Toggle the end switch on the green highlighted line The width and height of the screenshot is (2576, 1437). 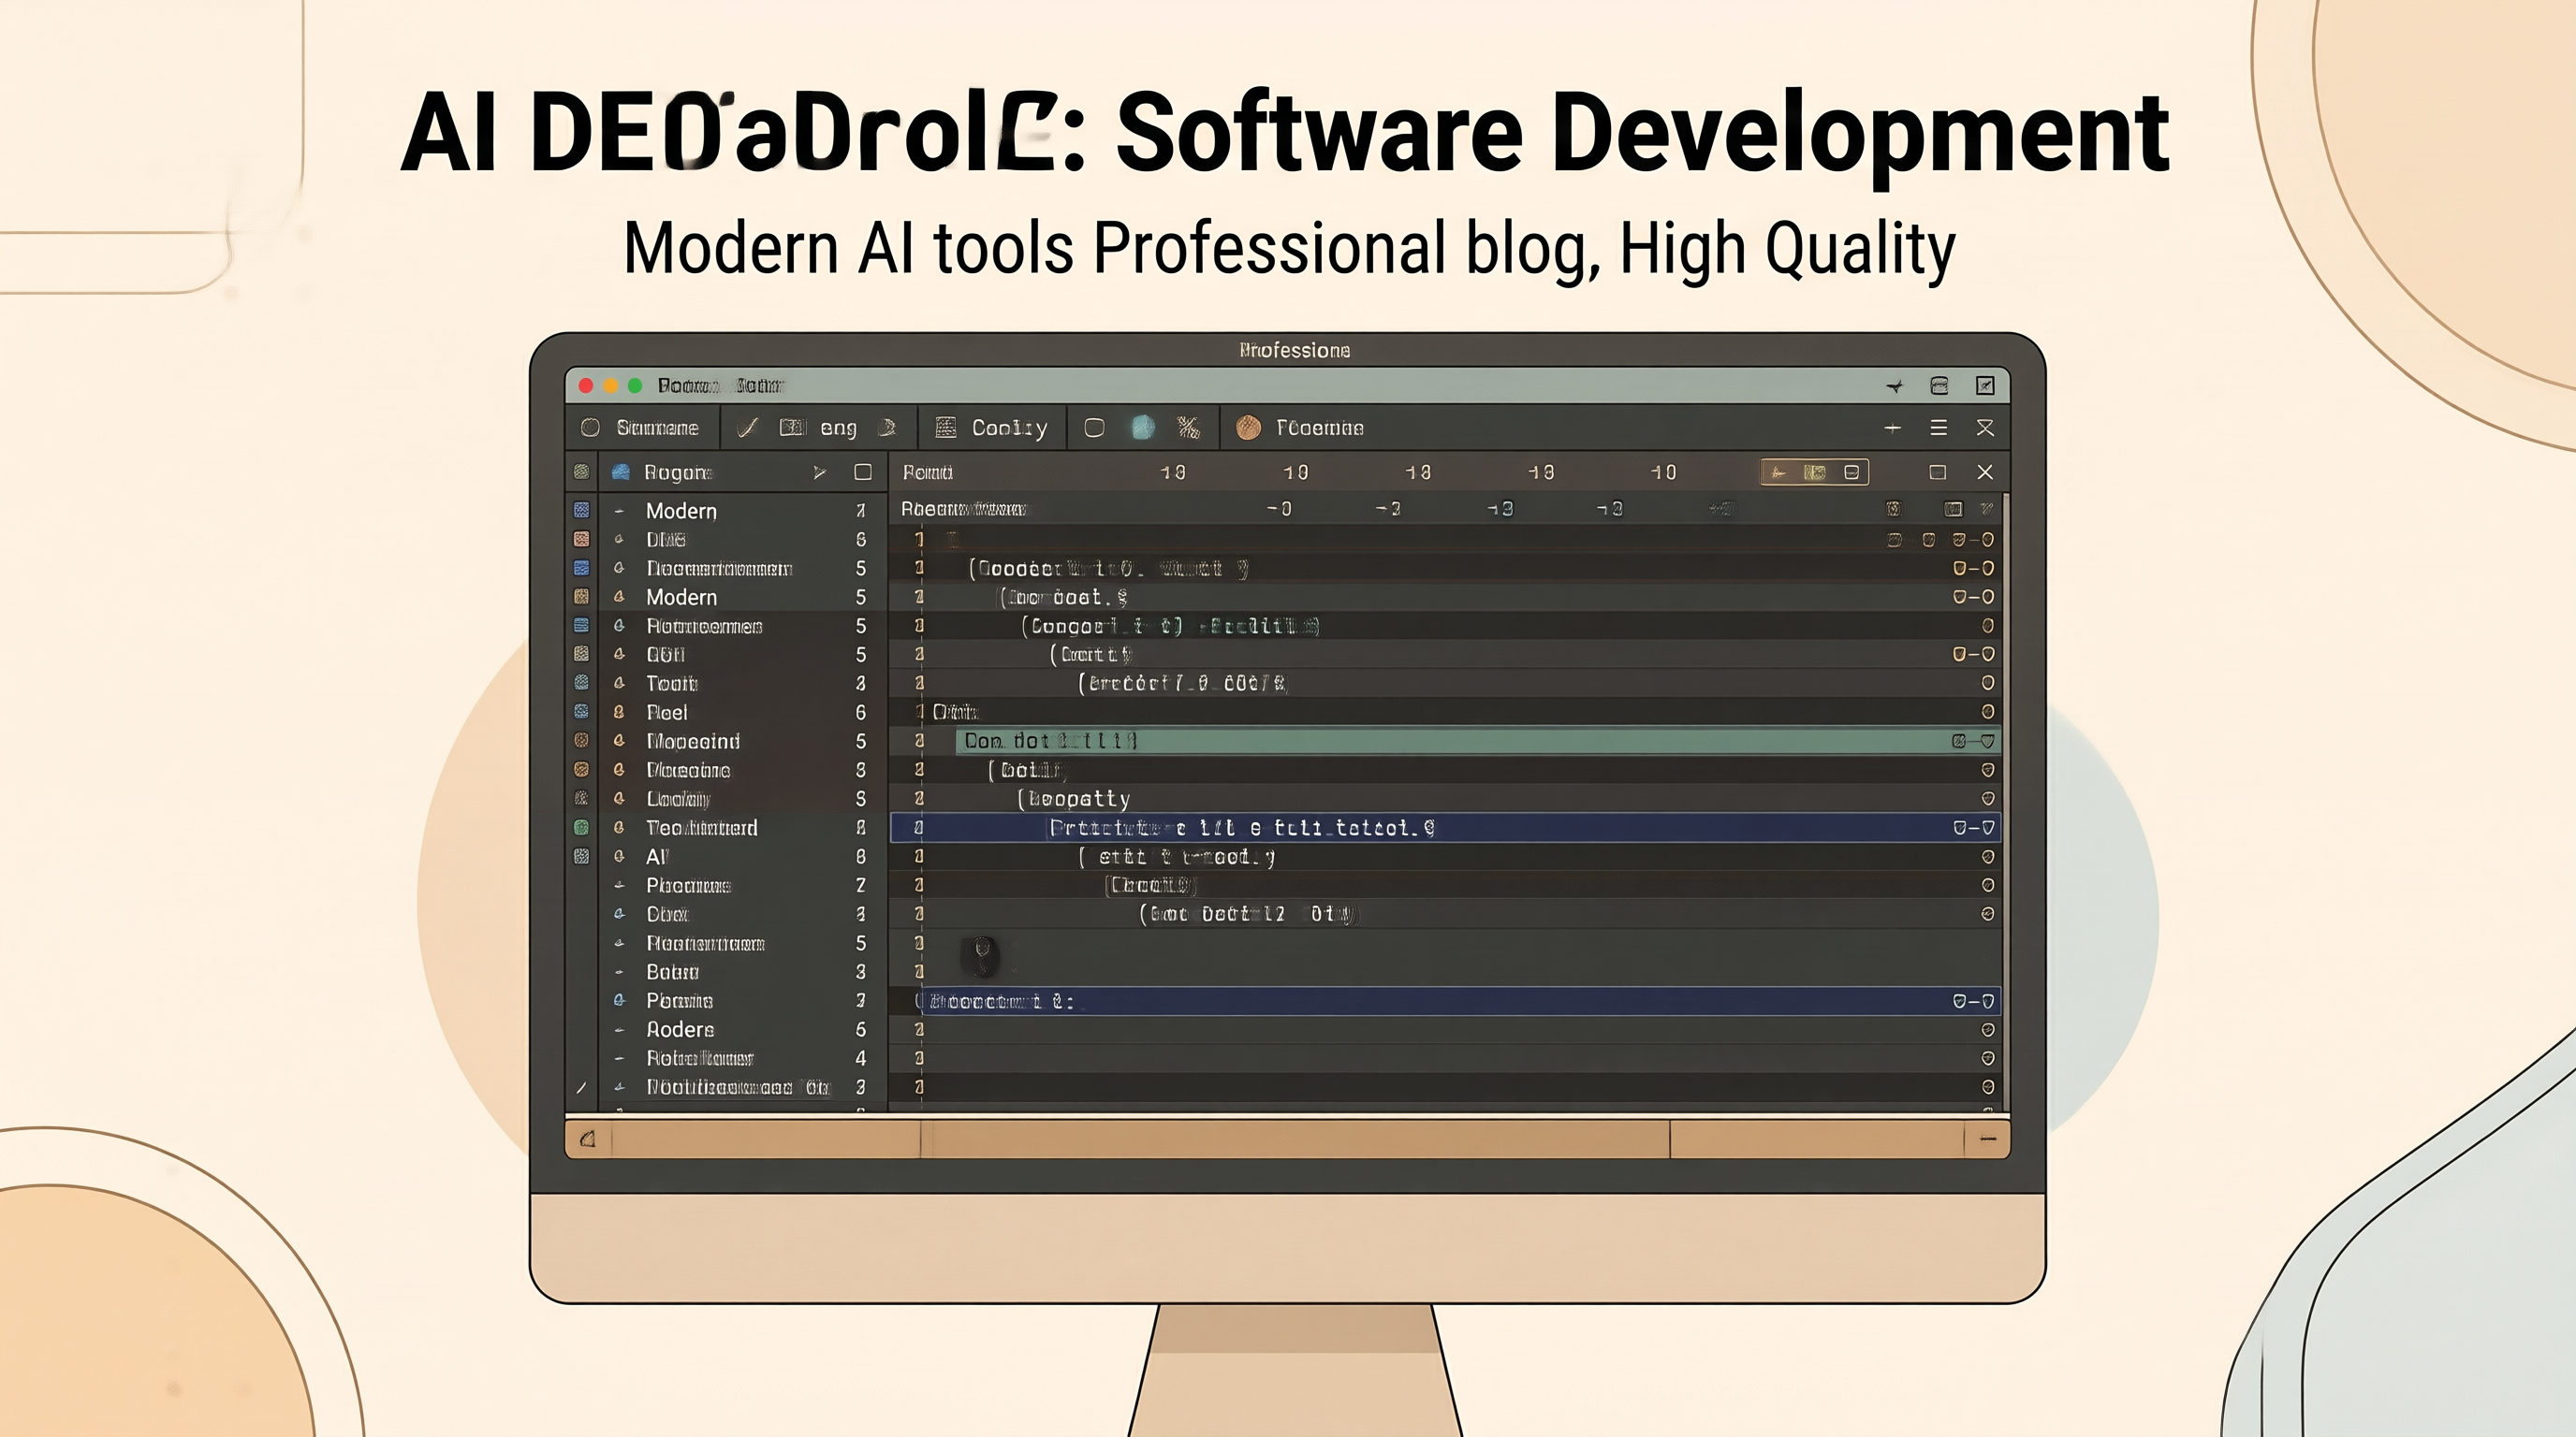[1973, 740]
